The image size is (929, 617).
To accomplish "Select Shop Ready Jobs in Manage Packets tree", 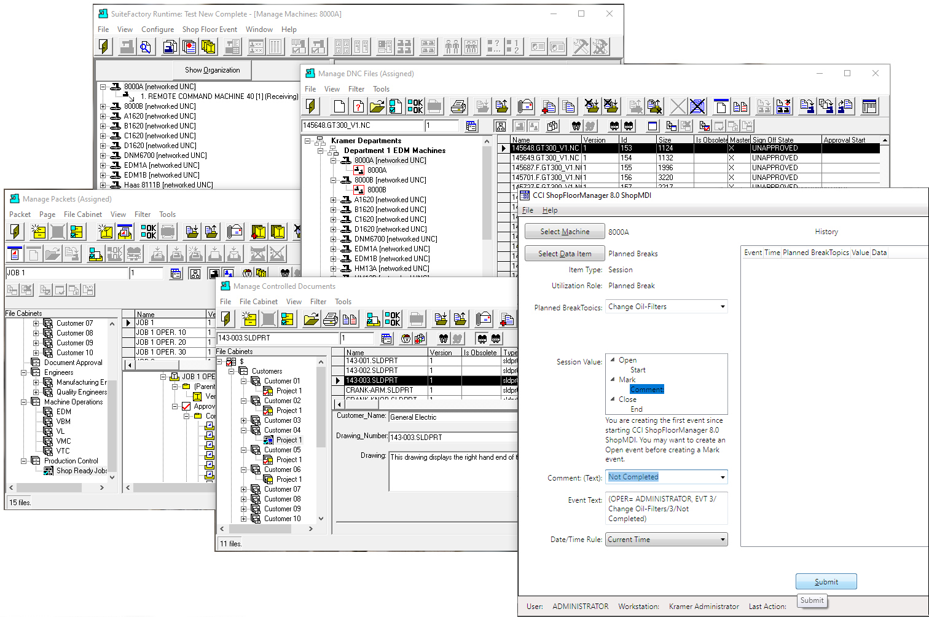I will [82, 471].
